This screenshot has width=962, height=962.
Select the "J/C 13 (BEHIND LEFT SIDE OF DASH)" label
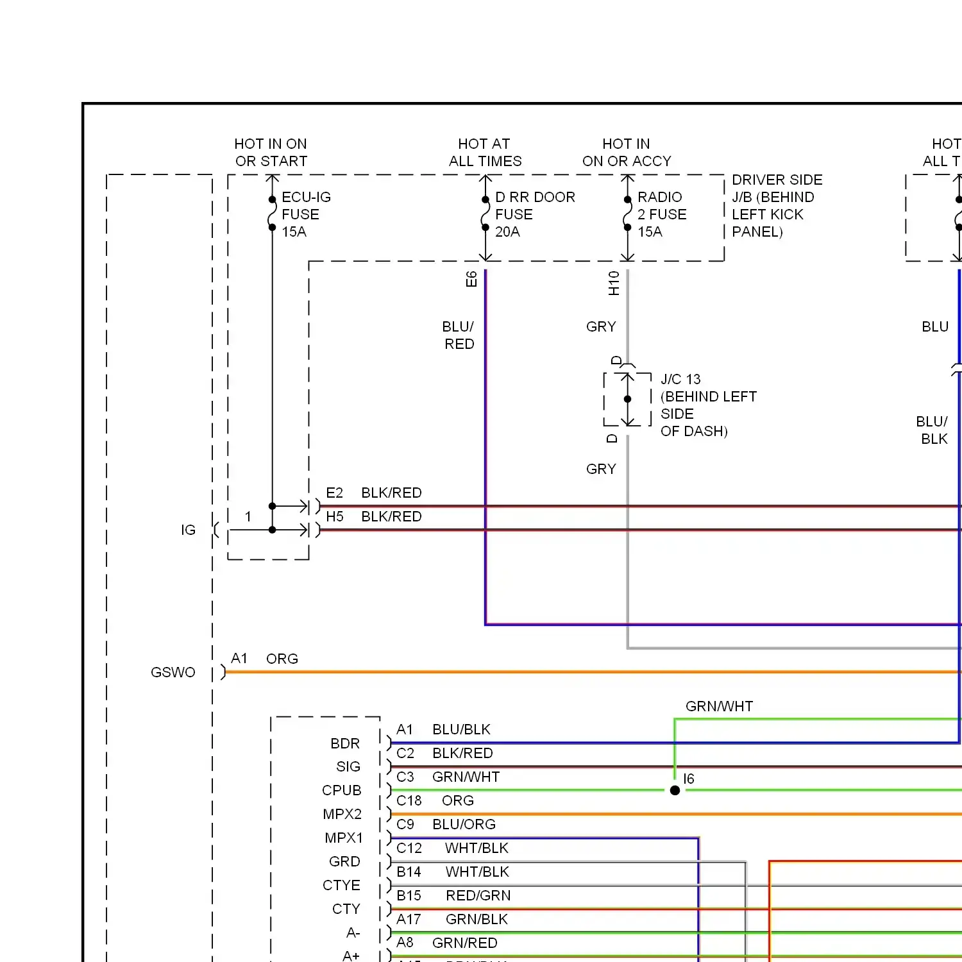[x=708, y=405]
